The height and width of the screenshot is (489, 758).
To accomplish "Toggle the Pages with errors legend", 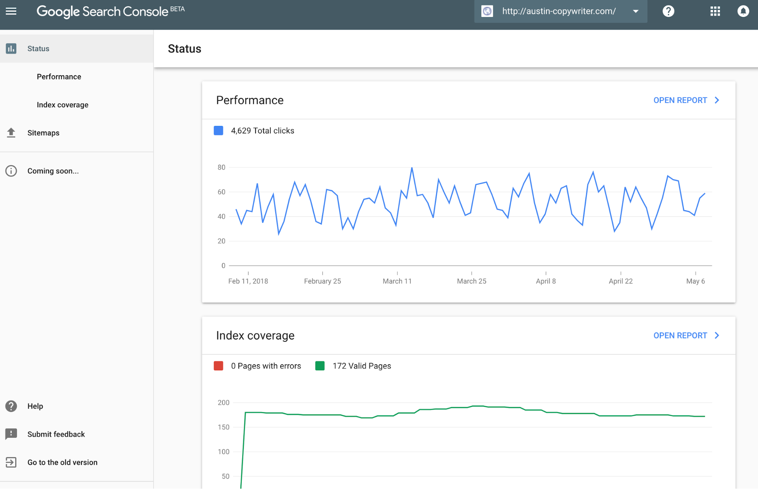I will [x=219, y=366].
